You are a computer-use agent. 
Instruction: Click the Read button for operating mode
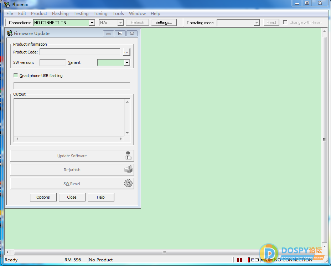click(x=271, y=22)
